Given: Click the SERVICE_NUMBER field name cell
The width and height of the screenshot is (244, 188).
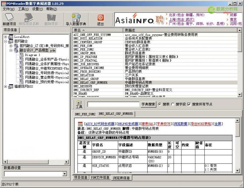Looking at the screenshot, I should click(105, 159).
